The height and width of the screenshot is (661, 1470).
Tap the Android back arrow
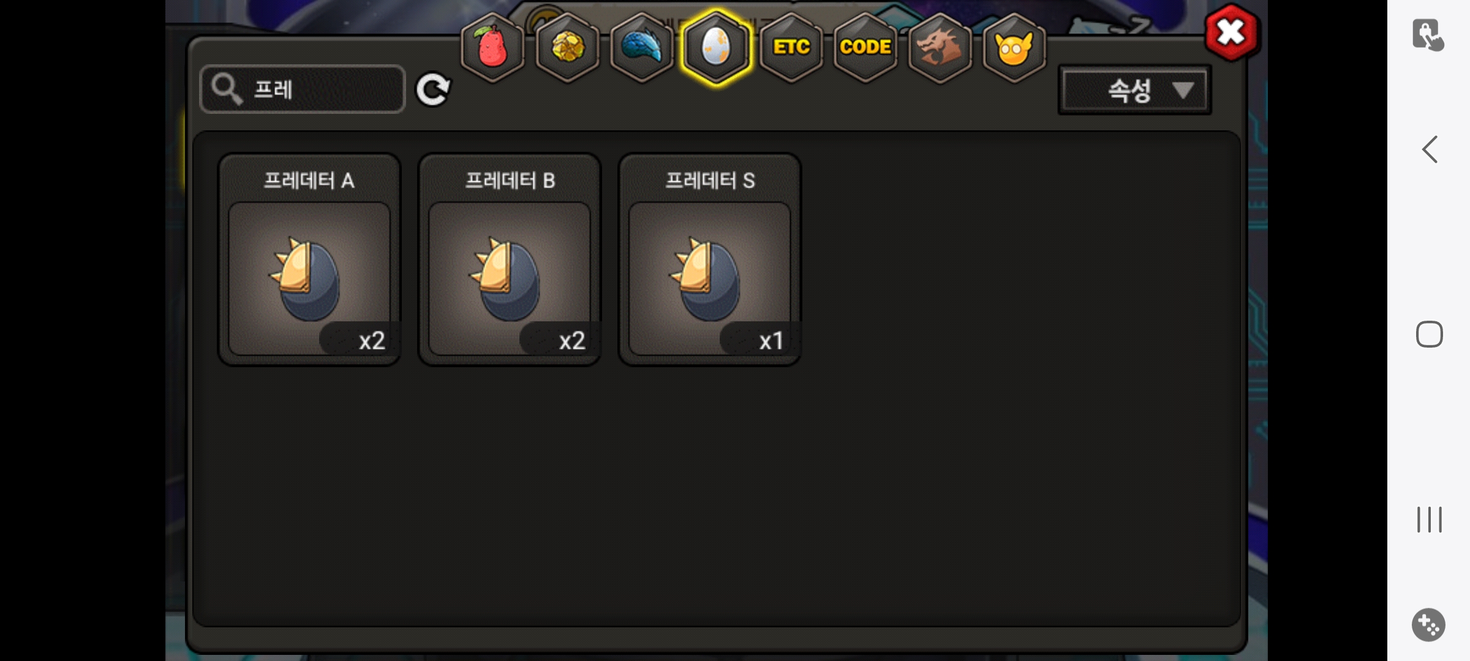[x=1430, y=149]
